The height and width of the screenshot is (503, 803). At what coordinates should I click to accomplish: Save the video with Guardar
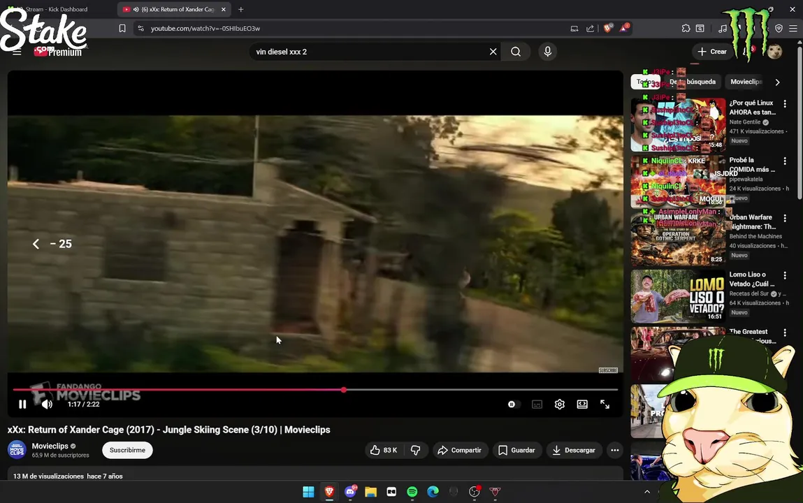(x=516, y=451)
